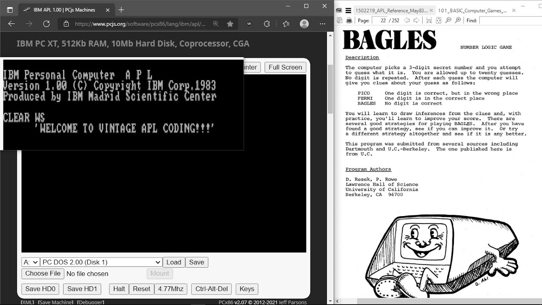Open the [Save Machine] link

(x=55, y=302)
